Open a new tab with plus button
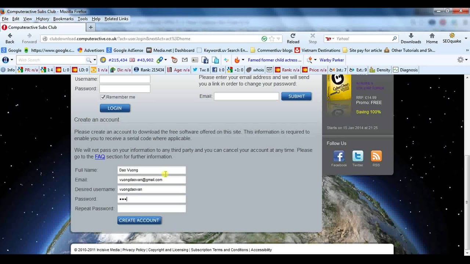 point(91,27)
